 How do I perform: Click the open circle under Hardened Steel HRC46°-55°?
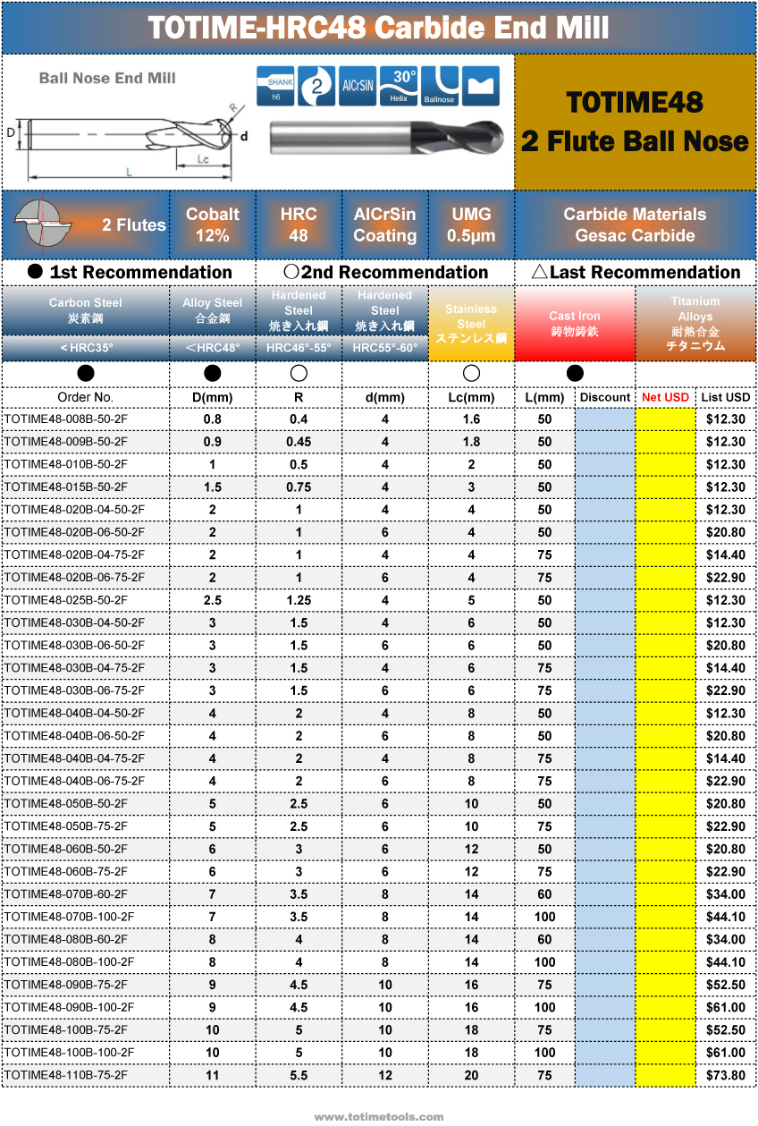coord(299,373)
